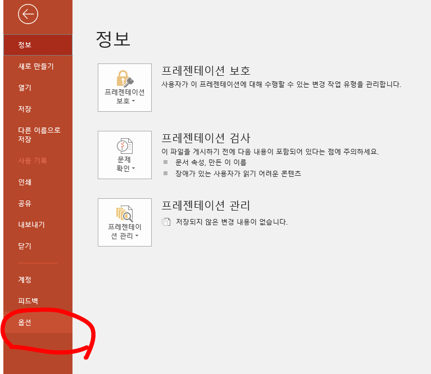
Task: Open the 인쇄 page
Action: (38, 182)
